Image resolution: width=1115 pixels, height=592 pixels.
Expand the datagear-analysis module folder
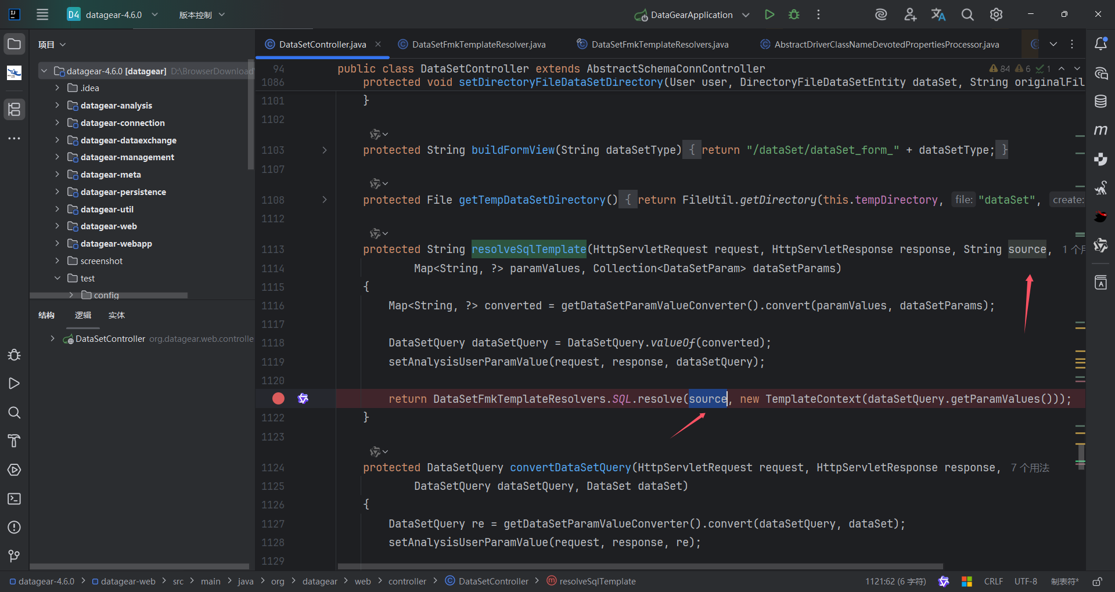(57, 105)
